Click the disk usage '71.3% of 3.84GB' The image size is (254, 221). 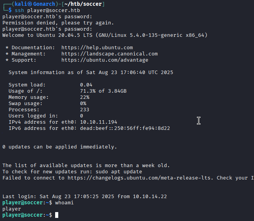pyautogui.click(x=103, y=91)
